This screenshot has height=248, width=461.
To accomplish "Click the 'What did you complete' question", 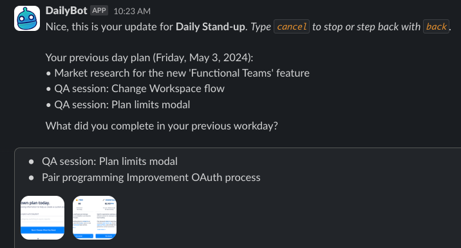I will tap(162, 126).
